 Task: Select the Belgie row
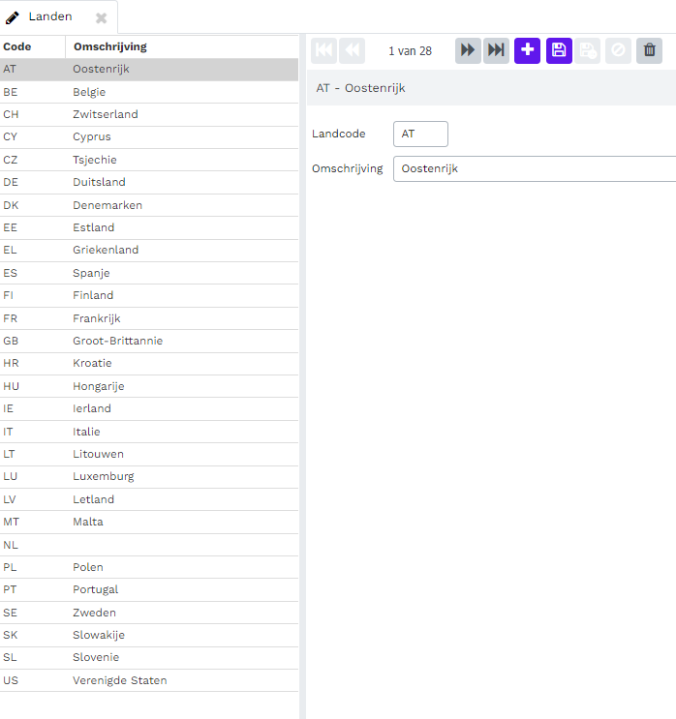coord(149,92)
